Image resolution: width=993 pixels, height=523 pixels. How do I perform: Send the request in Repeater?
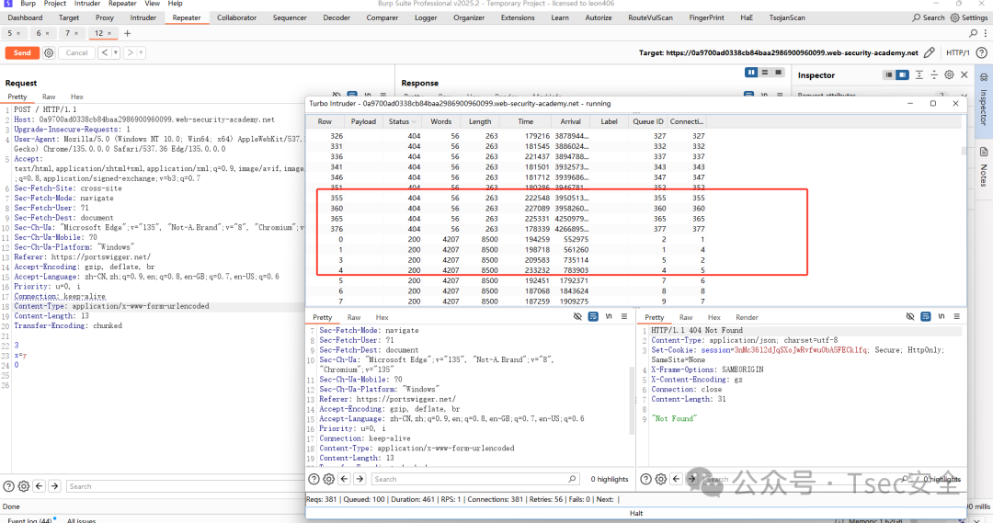(x=22, y=53)
